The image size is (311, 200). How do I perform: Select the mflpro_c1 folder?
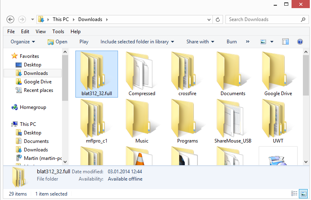click(x=97, y=121)
